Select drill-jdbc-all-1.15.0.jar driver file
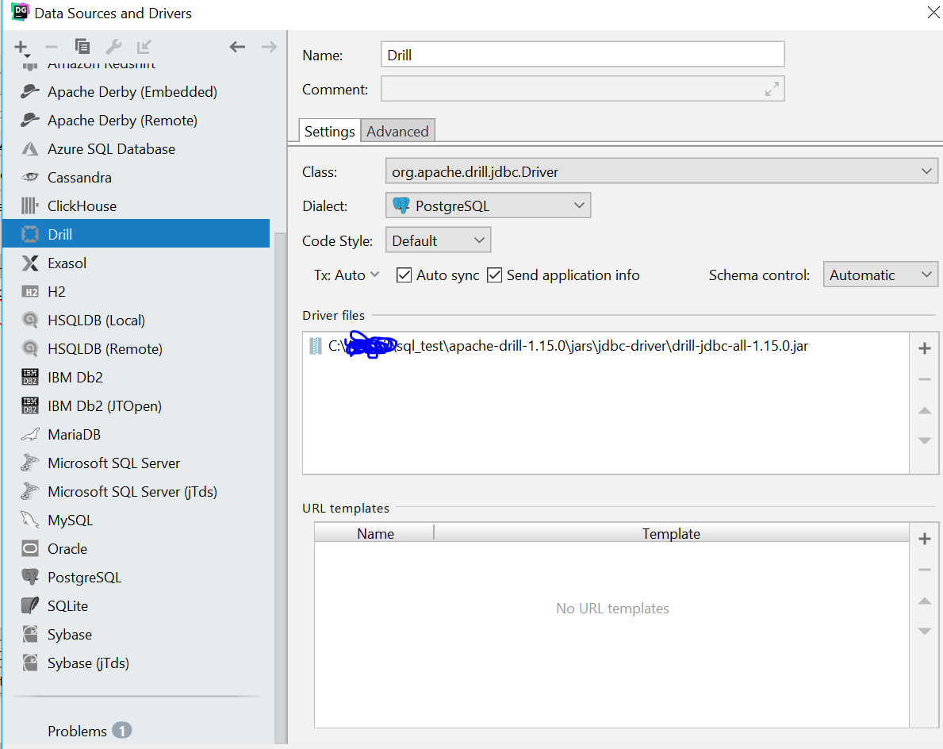943x749 pixels. click(606, 346)
